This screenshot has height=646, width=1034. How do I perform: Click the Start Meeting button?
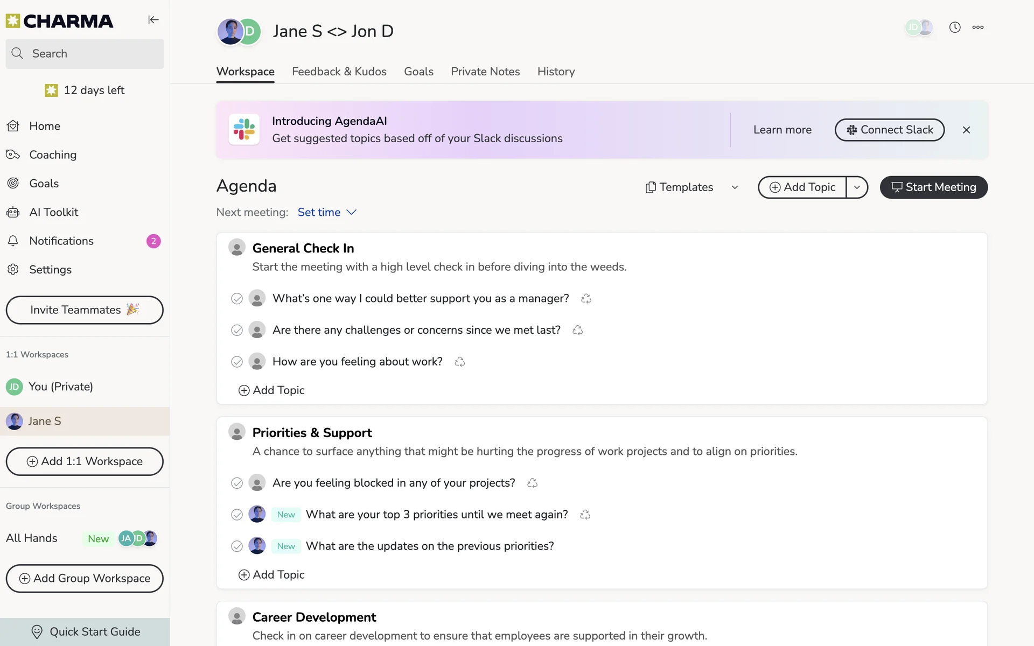pos(933,187)
